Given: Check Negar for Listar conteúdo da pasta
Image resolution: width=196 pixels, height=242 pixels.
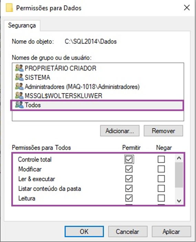Looking at the screenshot, I should pos(161,189).
